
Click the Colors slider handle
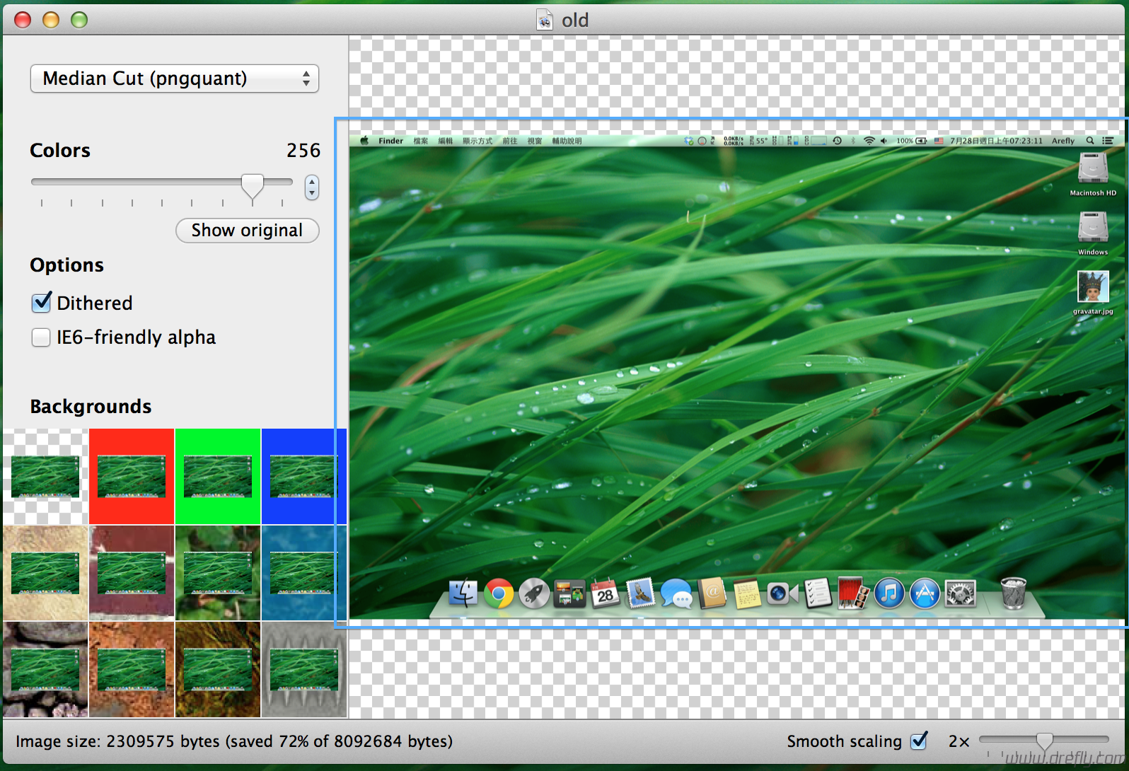point(253,185)
